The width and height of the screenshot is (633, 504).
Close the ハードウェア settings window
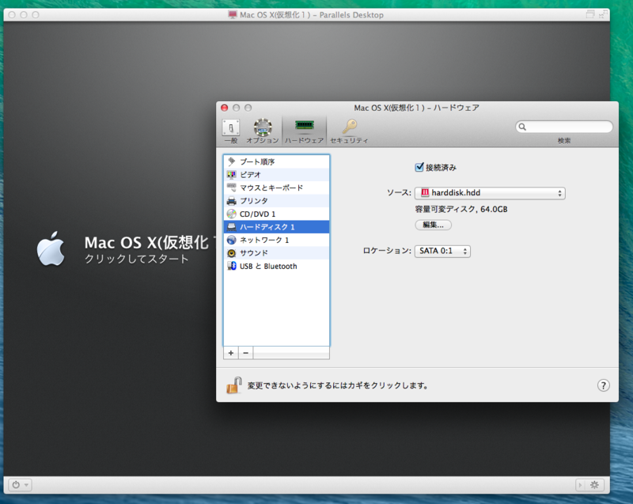(x=225, y=108)
